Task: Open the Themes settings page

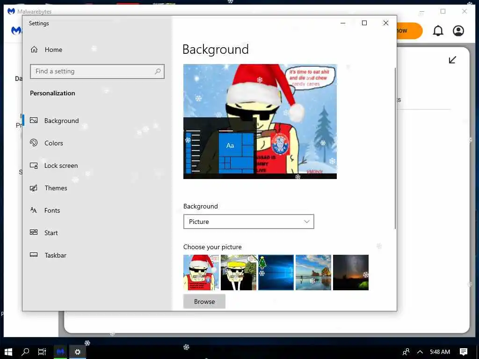Action: pos(56,188)
